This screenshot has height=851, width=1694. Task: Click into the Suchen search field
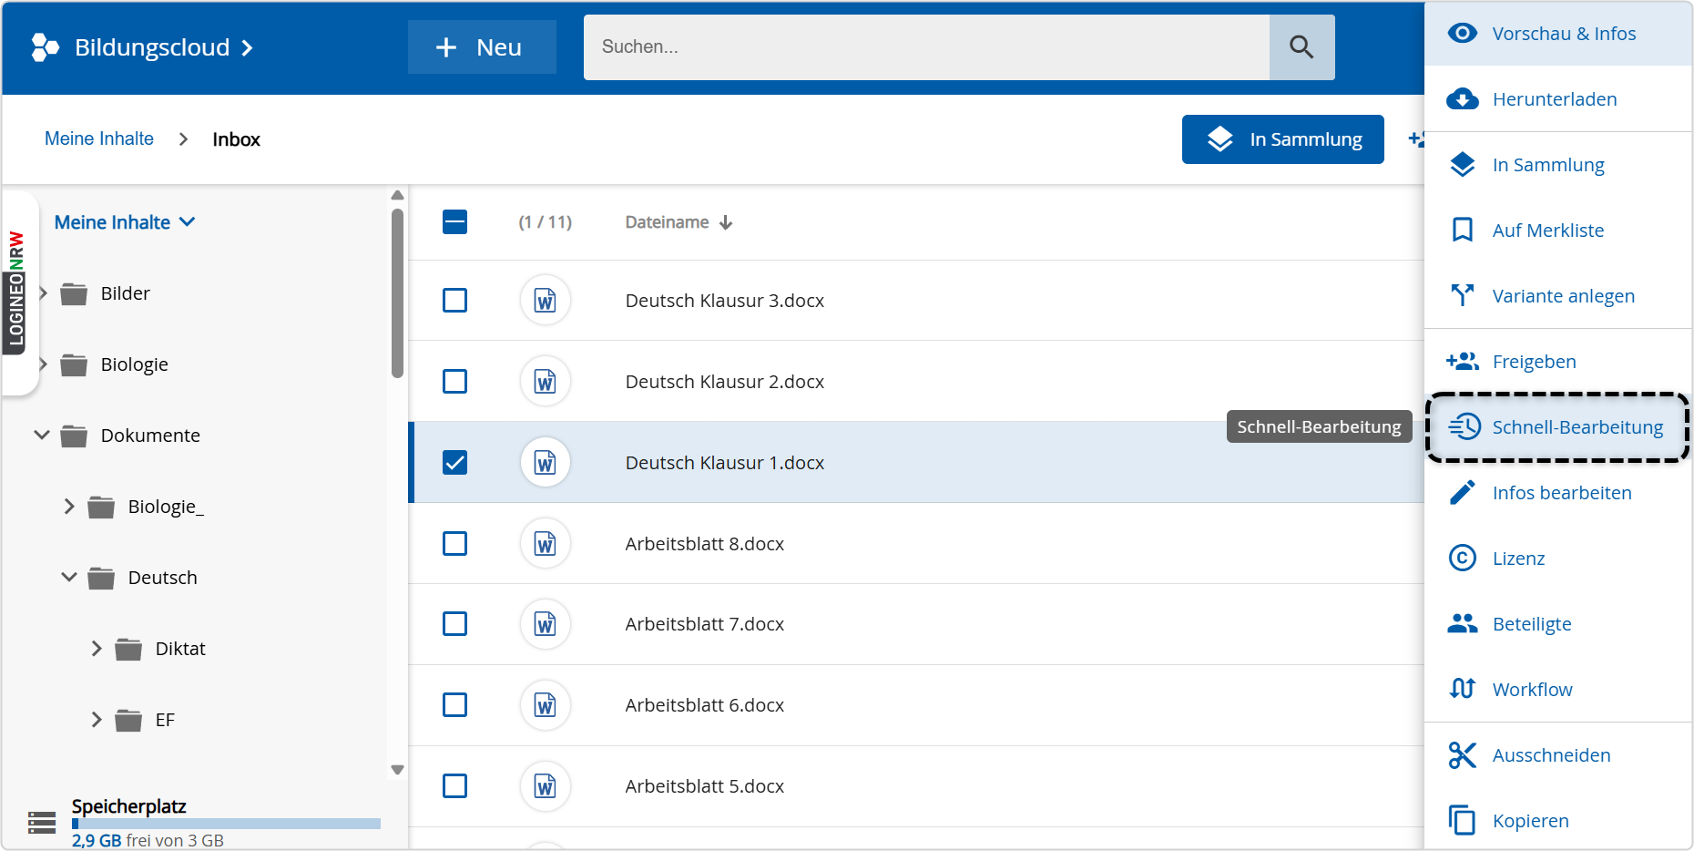[x=926, y=47]
